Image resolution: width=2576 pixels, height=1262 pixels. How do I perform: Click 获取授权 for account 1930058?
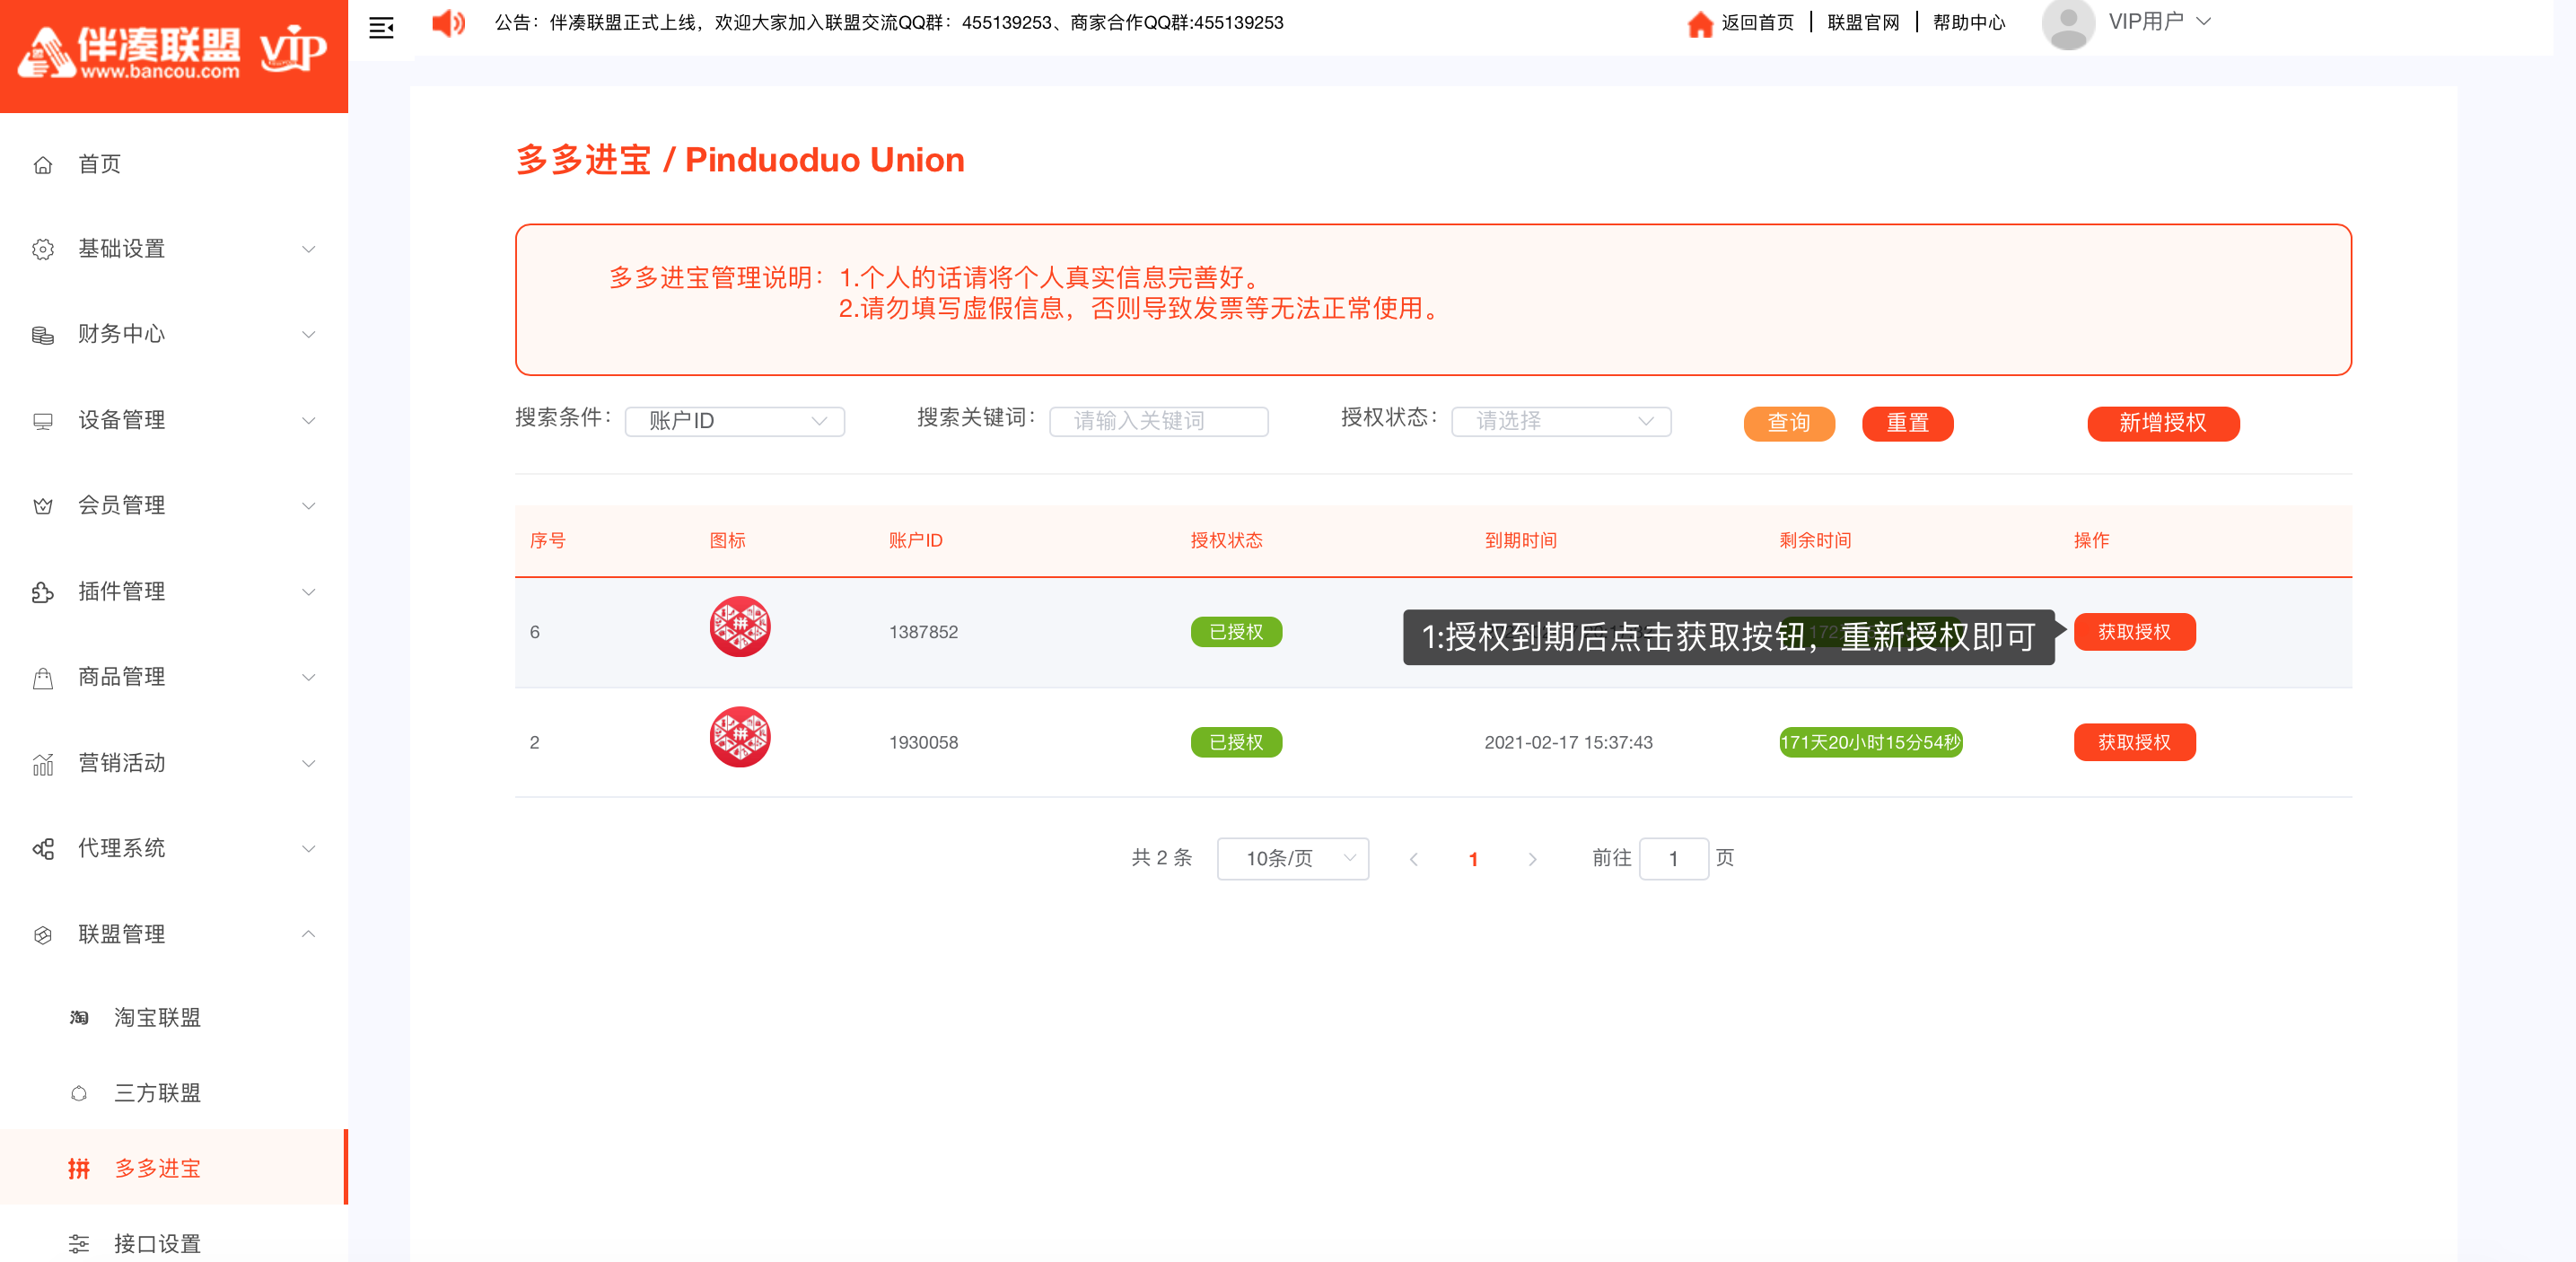point(2134,742)
